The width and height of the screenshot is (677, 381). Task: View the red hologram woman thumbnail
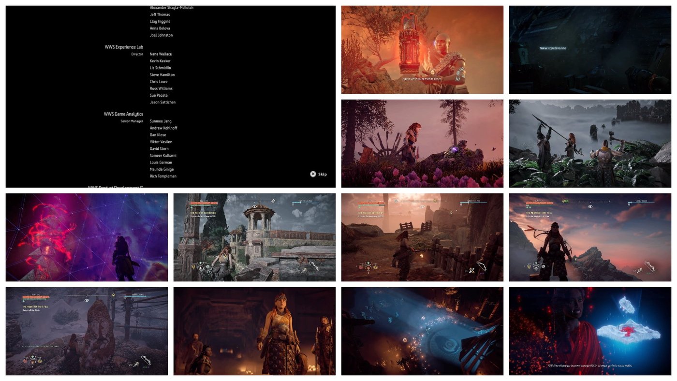[x=590, y=331]
